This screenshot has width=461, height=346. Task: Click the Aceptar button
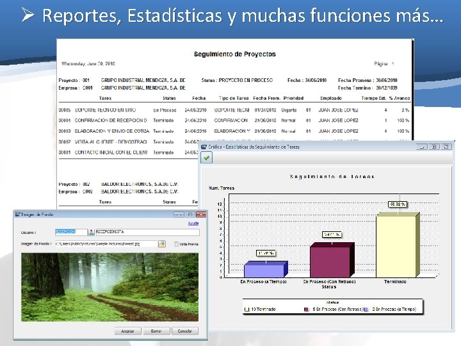pos(127,331)
